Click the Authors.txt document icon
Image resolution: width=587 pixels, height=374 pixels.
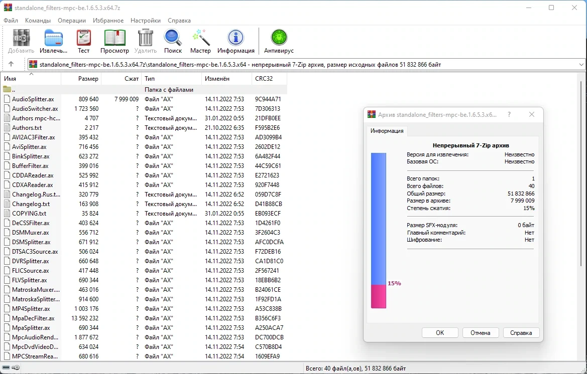coord(7,128)
